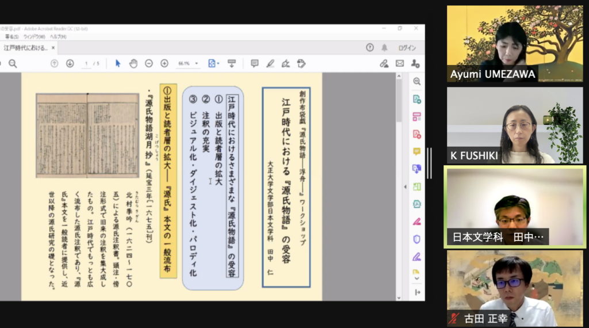Add a sticky note comment
The image size is (589, 328).
[x=254, y=63]
